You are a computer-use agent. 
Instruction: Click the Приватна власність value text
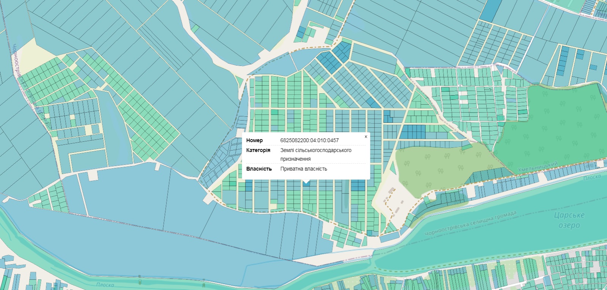click(303, 169)
